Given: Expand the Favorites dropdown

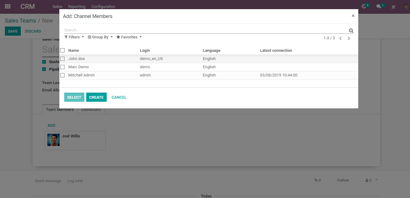Looking at the screenshot, I should point(129,37).
